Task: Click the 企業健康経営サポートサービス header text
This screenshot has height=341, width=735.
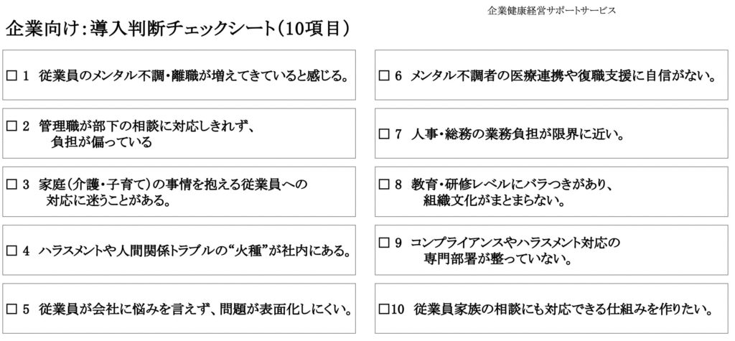Action: 551,10
